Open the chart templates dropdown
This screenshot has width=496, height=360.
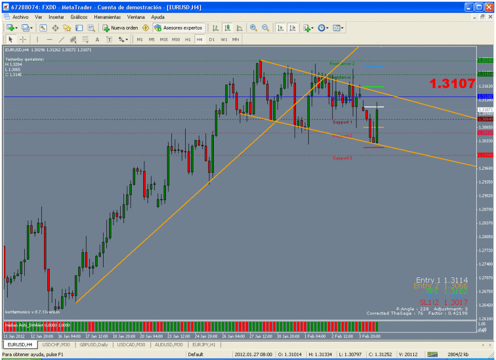tap(338, 28)
